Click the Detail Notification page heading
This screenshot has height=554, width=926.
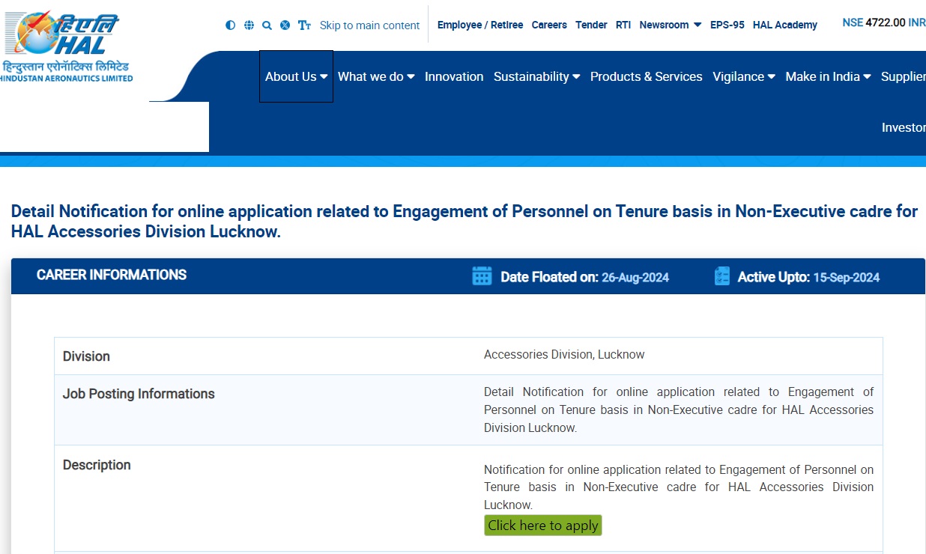(x=464, y=222)
